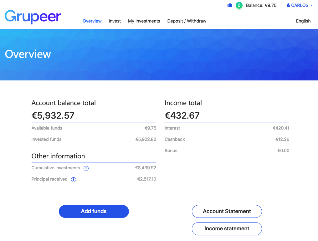
Task: Select the Overview navigation item
Action: [92, 21]
